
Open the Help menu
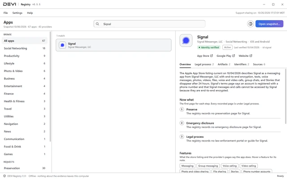click(x=30, y=13)
